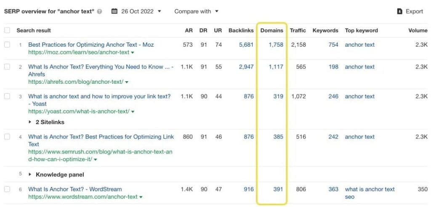Screen dimensions: 431x207
Task: Click the calendar icon next to date
Action: click(114, 11)
